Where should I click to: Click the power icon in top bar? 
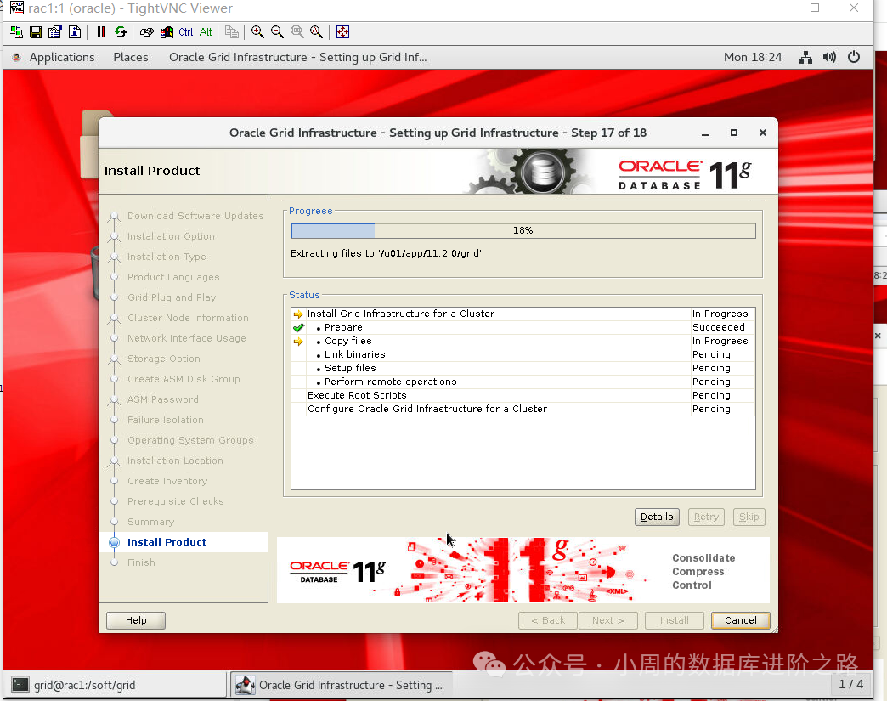854,57
